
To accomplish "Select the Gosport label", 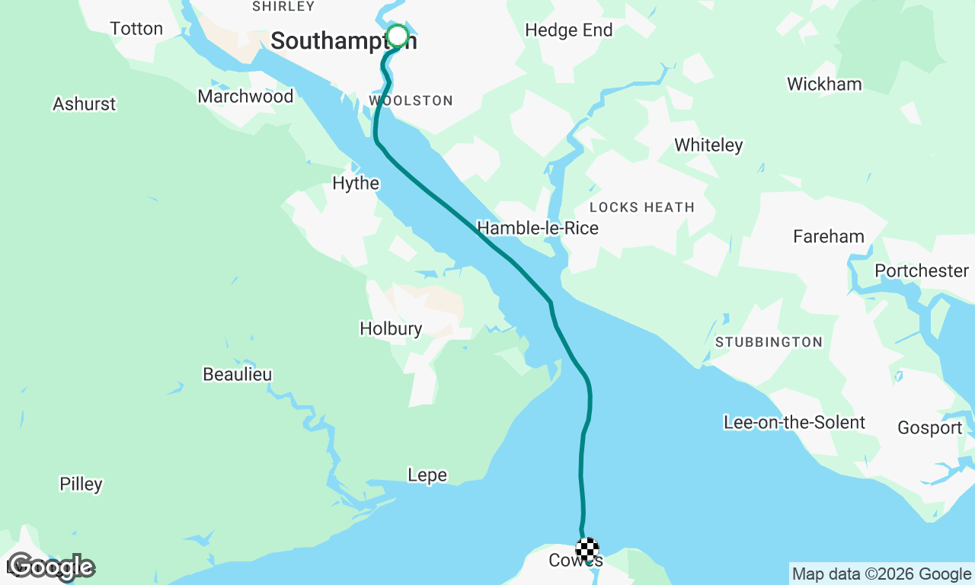I will point(930,428).
